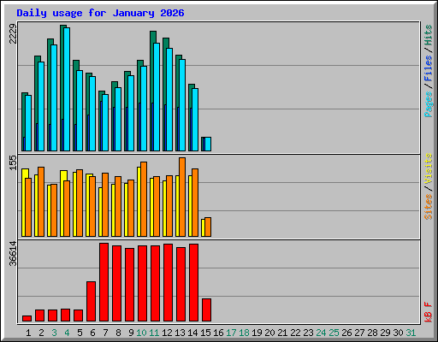Click the orange visits bar for day 13
This screenshot has height=342, width=438.
182,197
